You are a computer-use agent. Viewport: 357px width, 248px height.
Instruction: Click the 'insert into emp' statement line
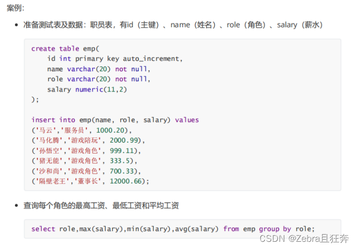point(115,120)
